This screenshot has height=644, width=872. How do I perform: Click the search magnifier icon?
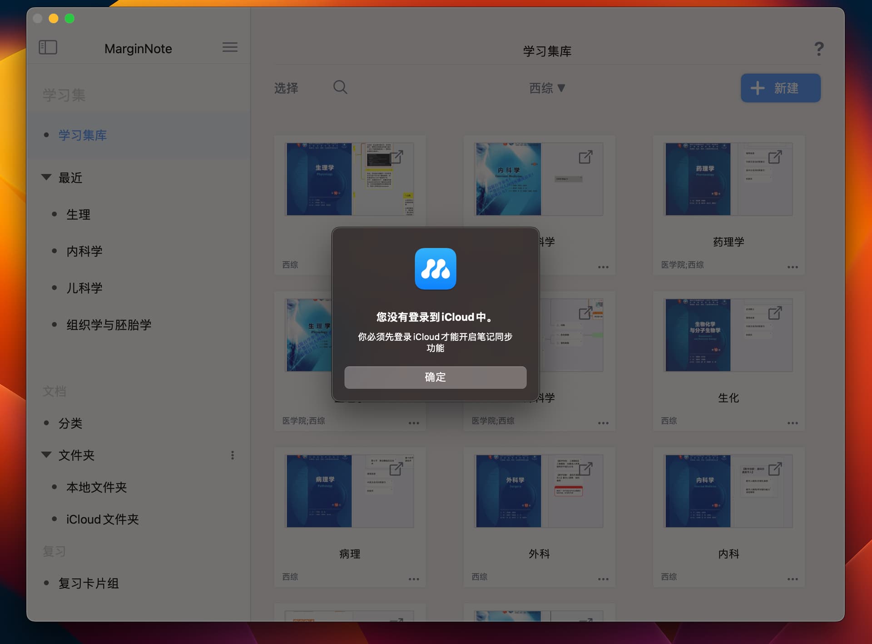pos(340,87)
